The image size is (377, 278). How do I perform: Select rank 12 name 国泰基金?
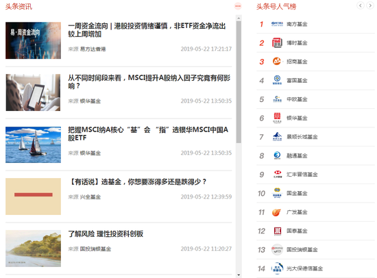(x=297, y=231)
